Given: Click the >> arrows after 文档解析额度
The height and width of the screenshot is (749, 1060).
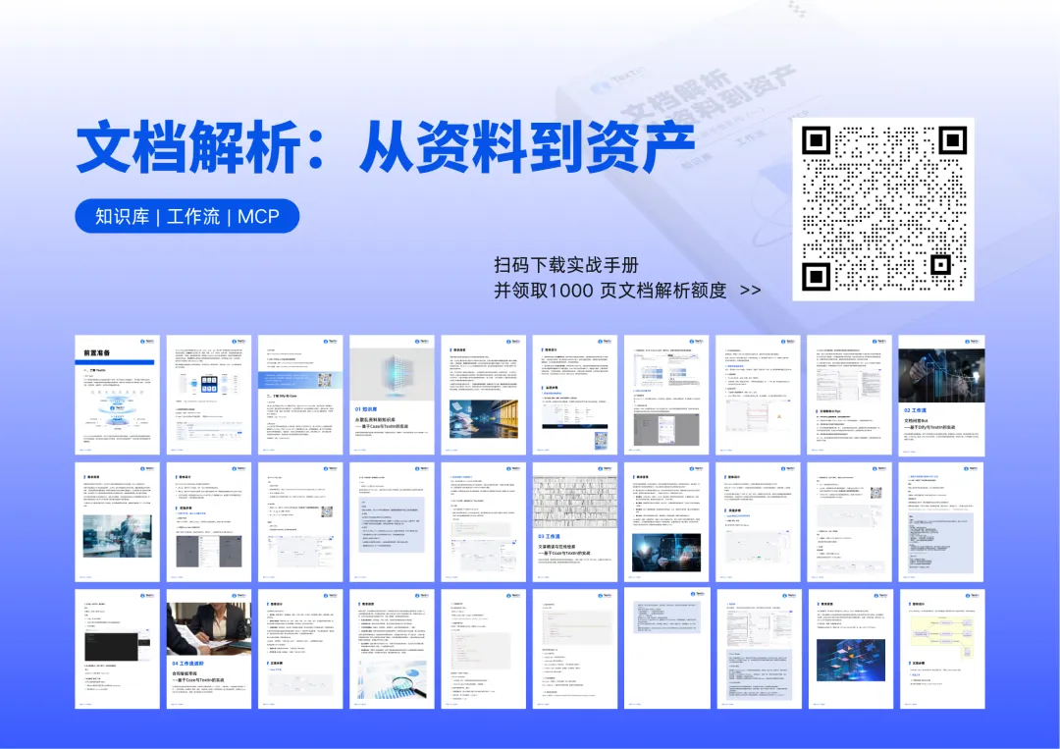Looking at the screenshot, I should 751,291.
